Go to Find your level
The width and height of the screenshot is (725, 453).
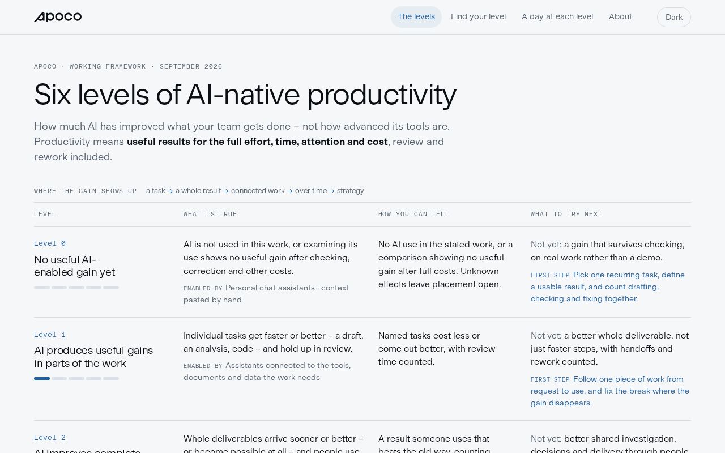pyautogui.click(x=478, y=17)
